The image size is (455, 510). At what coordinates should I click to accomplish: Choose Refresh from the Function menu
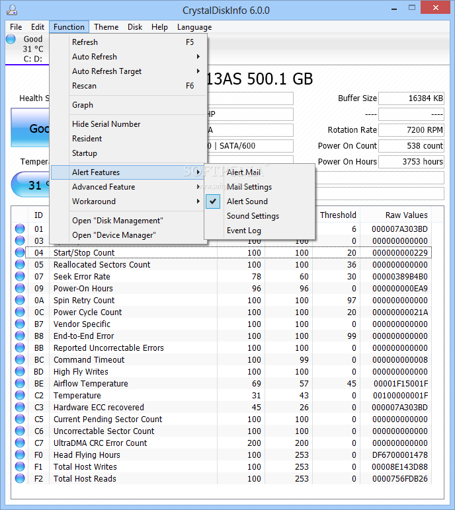coord(129,42)
